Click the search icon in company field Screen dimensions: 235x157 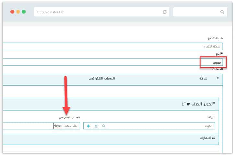pos(104,126)
